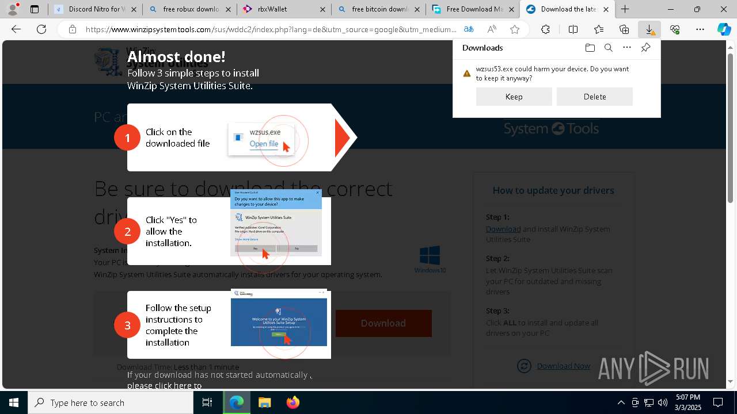Open the Collections icon

(624, 29)
